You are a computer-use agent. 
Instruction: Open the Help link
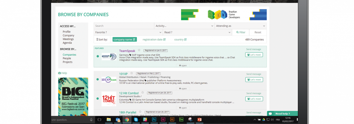[63, 73]
